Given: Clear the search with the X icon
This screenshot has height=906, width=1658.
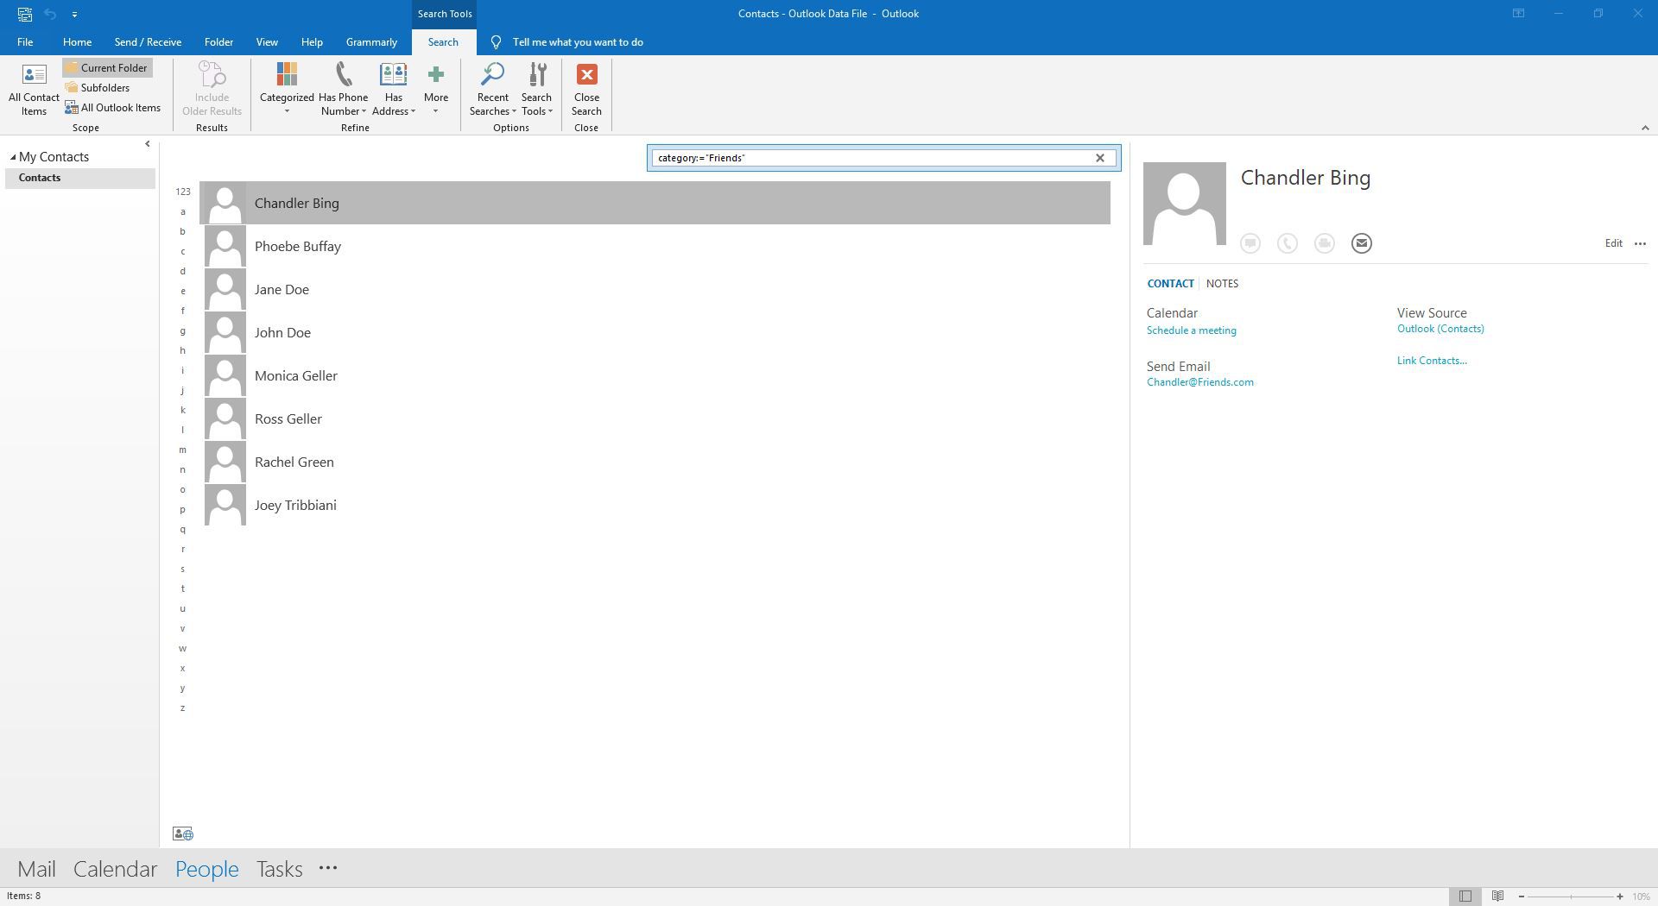Looking at the screenshot, I should [x=1099, y=158].
